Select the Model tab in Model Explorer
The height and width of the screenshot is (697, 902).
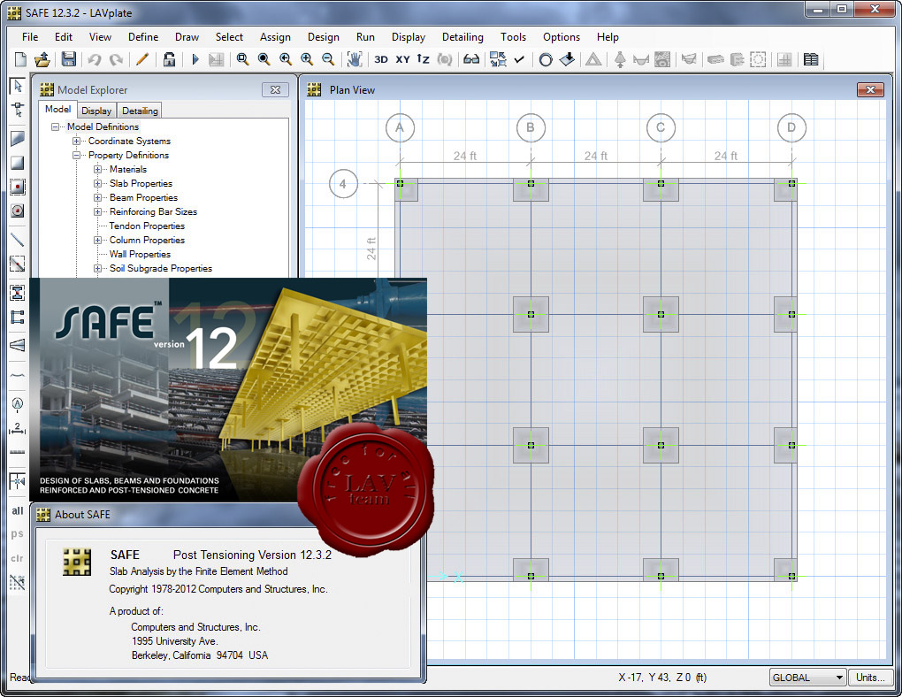58,110
